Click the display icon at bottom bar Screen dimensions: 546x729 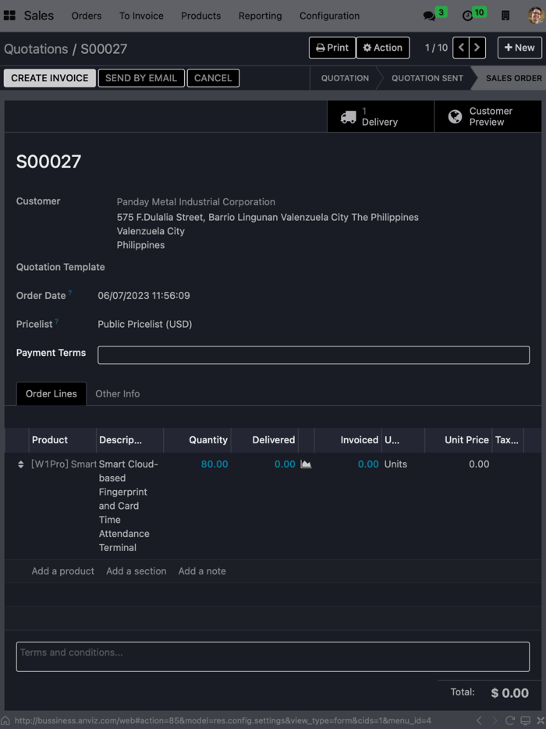click(x=525, y=720)
